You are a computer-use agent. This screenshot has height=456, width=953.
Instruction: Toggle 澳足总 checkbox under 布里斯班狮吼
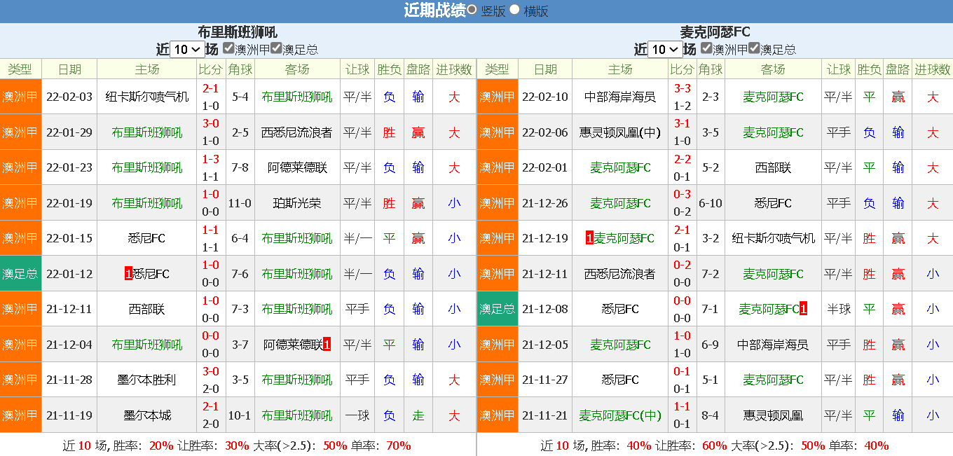276,48
